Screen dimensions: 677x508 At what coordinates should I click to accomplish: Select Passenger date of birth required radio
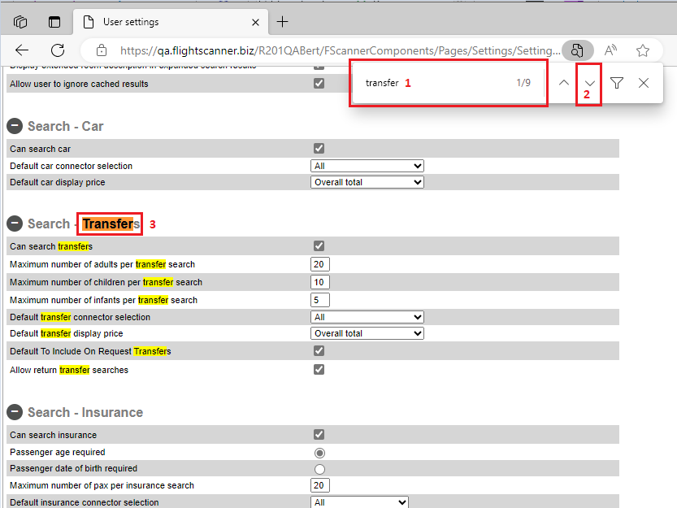coord(319,469)
